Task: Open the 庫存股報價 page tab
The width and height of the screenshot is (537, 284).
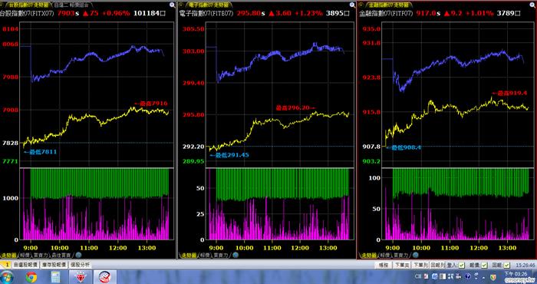Action: [x=54, y=265]
